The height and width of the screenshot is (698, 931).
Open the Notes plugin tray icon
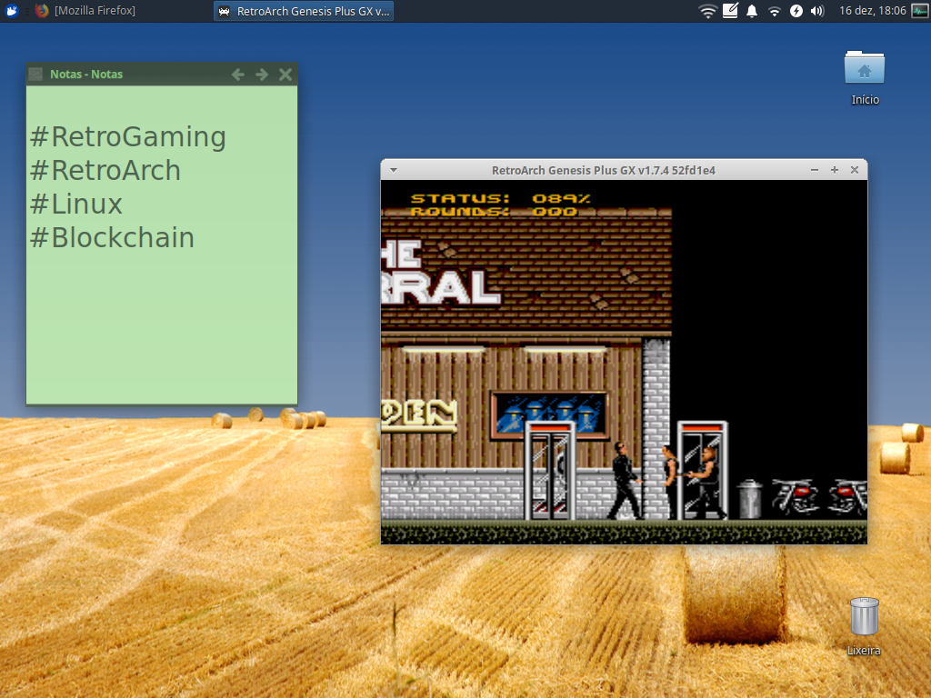tap(730, 11)
